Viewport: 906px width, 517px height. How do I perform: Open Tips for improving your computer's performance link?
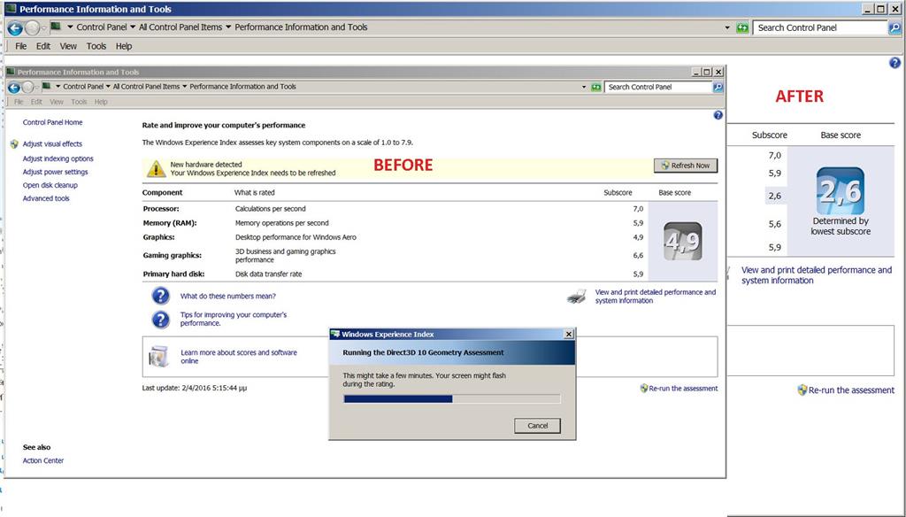tap(234, 319)
